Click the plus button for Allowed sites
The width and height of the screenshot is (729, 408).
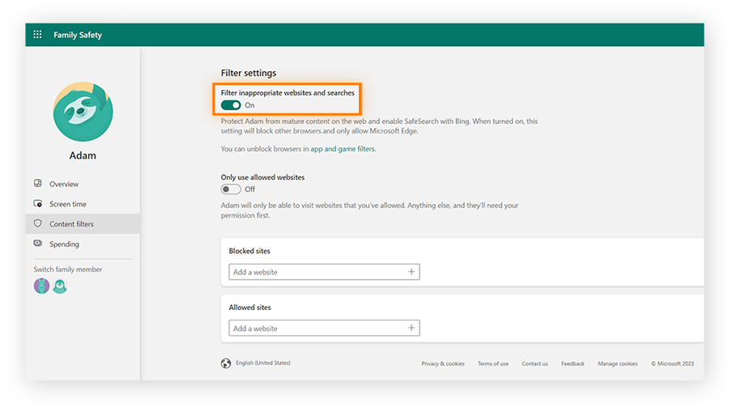click(x=411, y=328)
